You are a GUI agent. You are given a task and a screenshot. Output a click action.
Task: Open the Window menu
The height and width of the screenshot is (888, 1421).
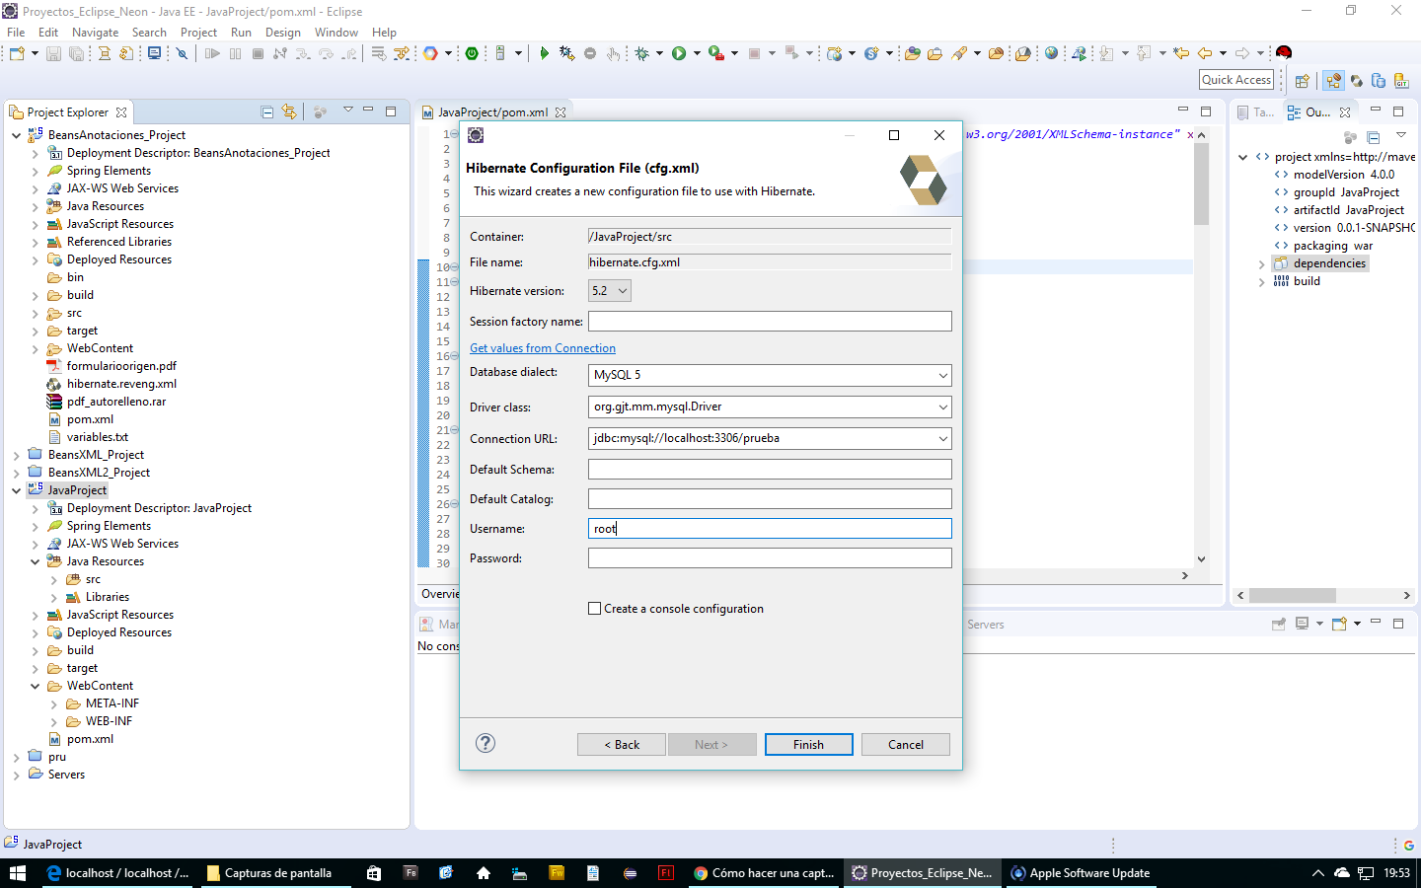click(337, 33)
